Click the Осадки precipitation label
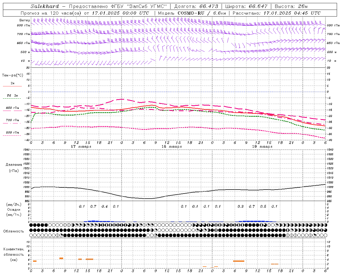The image size is (341, 273). pyautogui.click(x=14, y=210)
